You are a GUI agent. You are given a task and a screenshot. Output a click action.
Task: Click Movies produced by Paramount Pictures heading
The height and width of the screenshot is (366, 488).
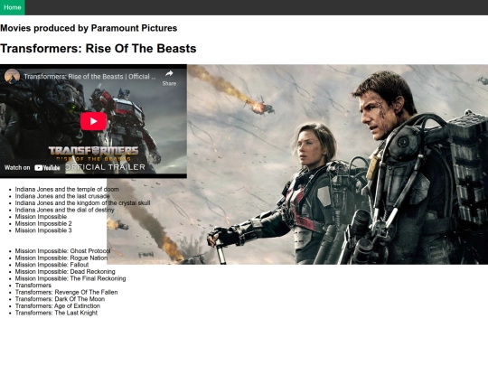pos(89,28)
